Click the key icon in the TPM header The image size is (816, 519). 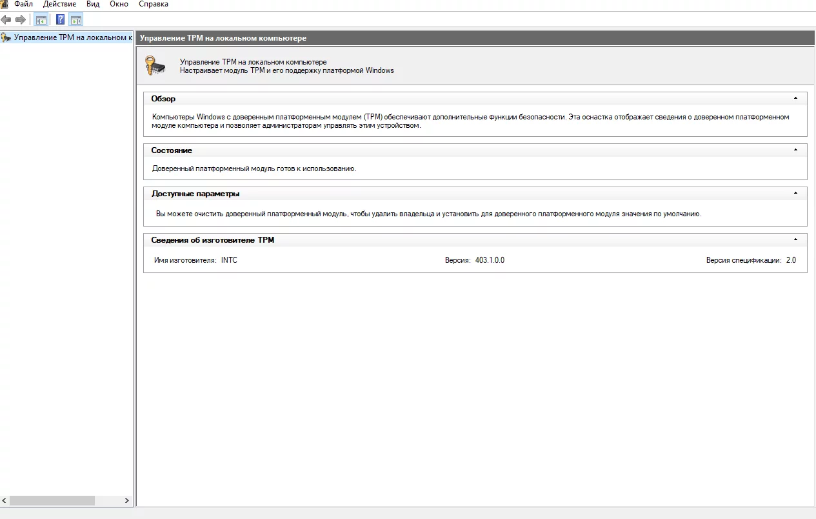pos(155,66)
